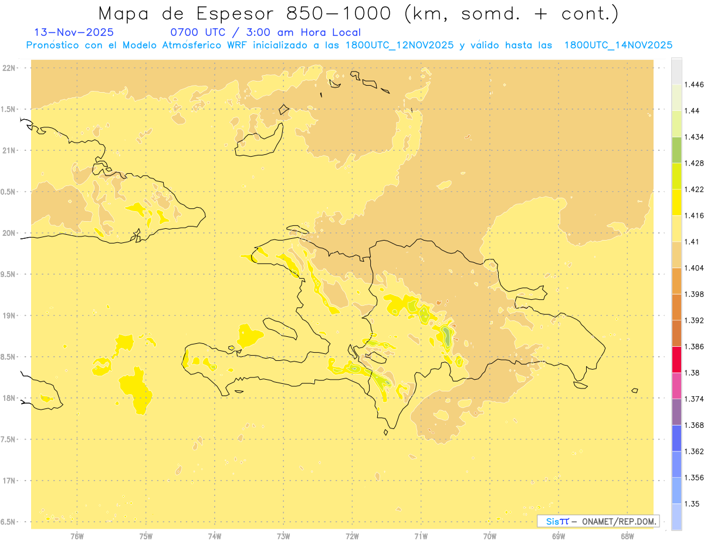This screenshot has height=544, width=704.
Task: Select the light orange 1.398–1.404 legend swatch
Action: (676, 281)
